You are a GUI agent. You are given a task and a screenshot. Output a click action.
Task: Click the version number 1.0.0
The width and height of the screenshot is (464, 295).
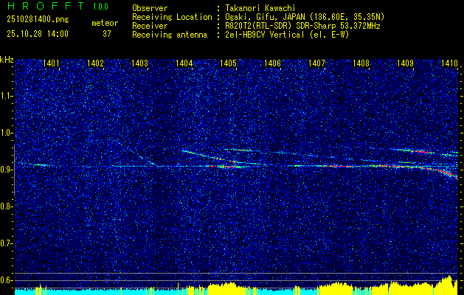100,7
